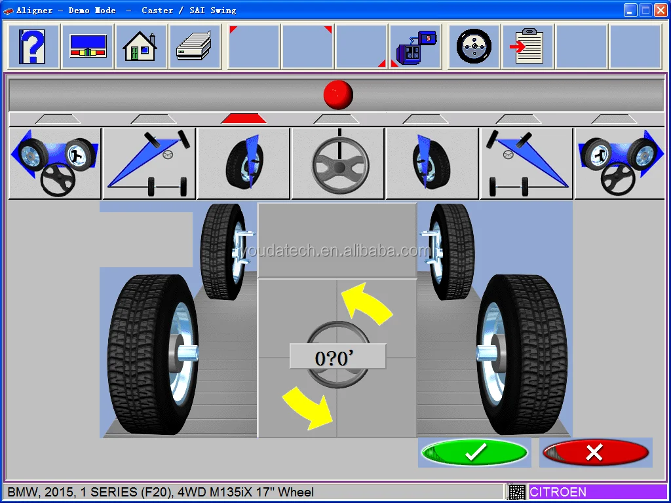The image size is (671, 503).
Task: Confirm with the green checkmark button
Action: [474, 453]
